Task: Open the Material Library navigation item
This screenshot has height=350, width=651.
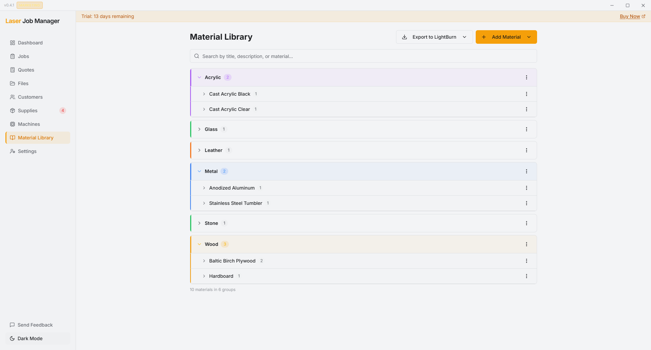Action: [x=35, y=138]
